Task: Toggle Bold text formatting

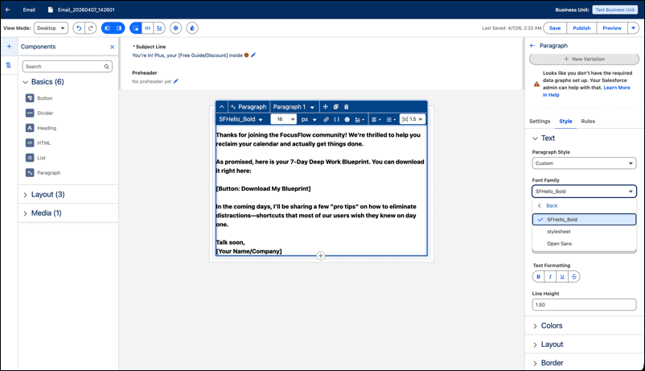Action: coord(538,277)
